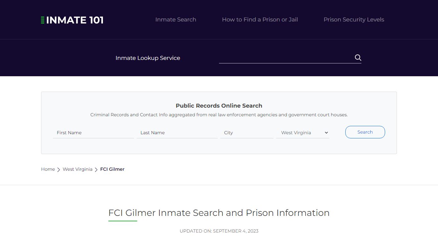Navigate to Home breadcrumb link
This screenshot has width=438, height=246.
coord(48,169)
